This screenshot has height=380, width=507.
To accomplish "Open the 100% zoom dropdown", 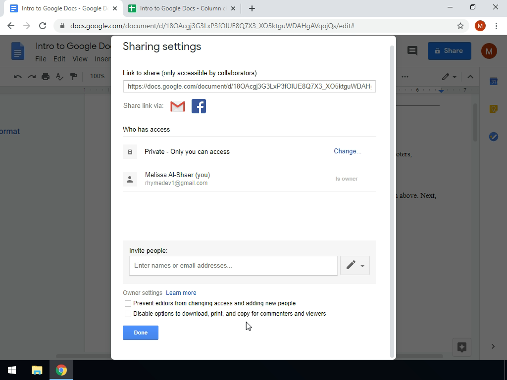I will pyautogui.click(x=98, y=76).
